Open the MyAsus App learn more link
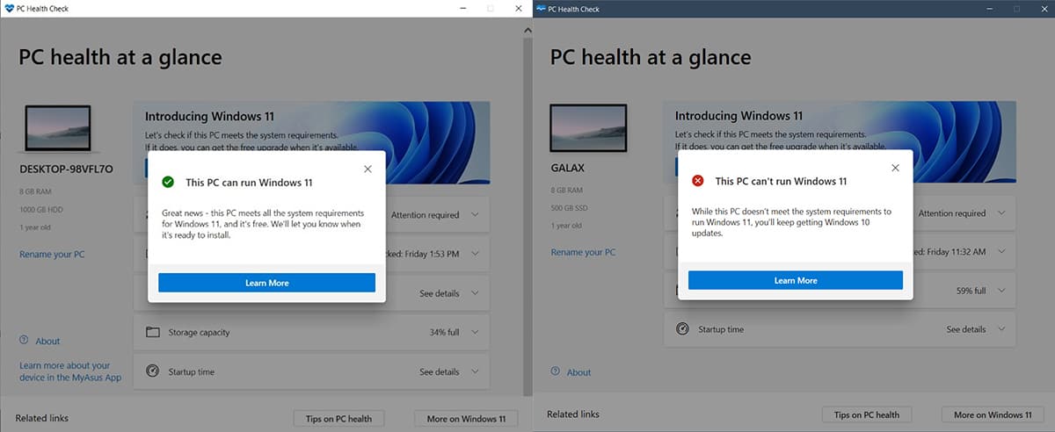The image size is (1055, 432). [x=70, y=371]
